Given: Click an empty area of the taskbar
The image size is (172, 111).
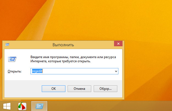Looking at the screenshot, I should pyautogui.click(x=110, y=106).
